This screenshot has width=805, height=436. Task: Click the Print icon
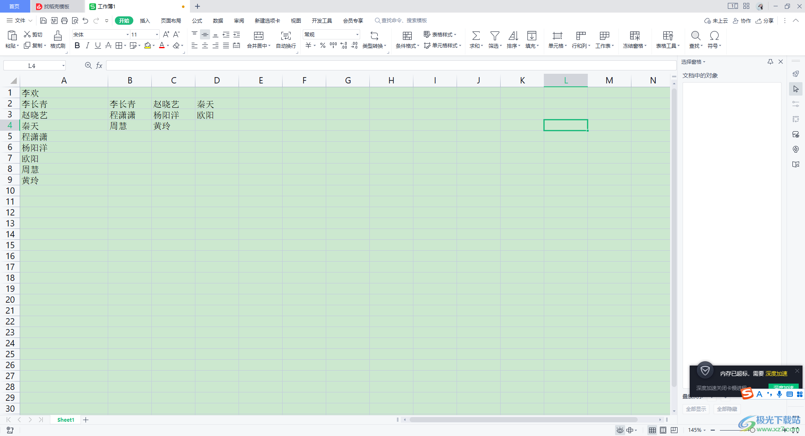pyautogui.click(x=64, y=21)
